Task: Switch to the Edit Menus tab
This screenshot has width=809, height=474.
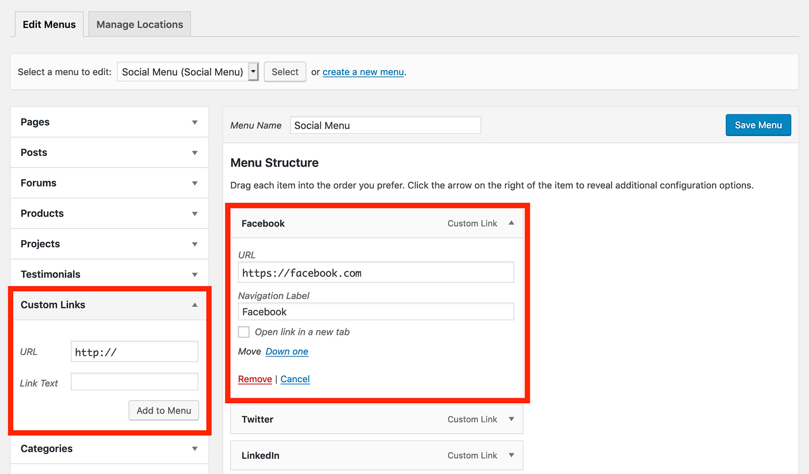Action: click(49, 24)
